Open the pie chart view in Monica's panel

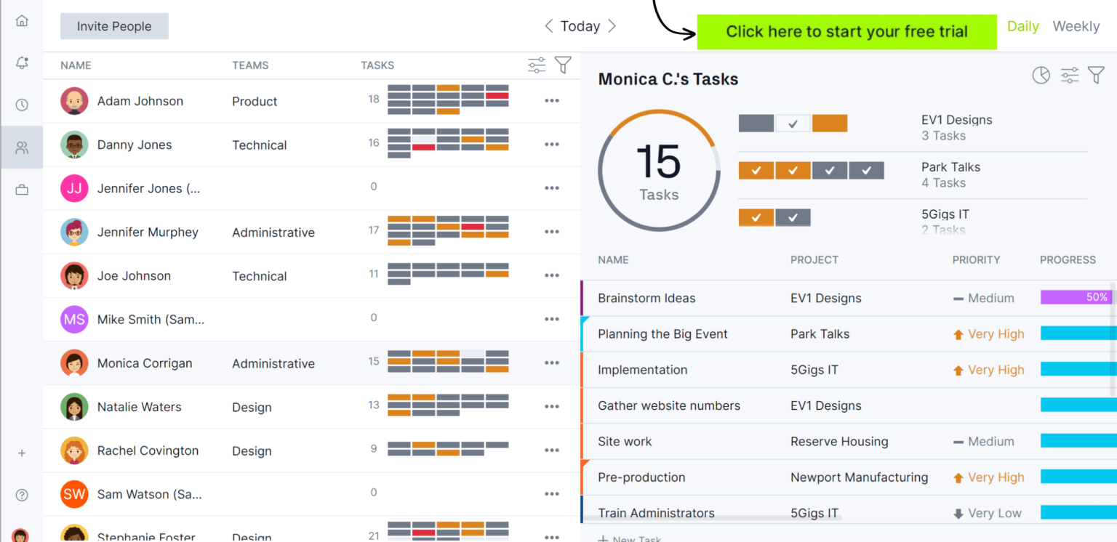(x=1041, y=75)
